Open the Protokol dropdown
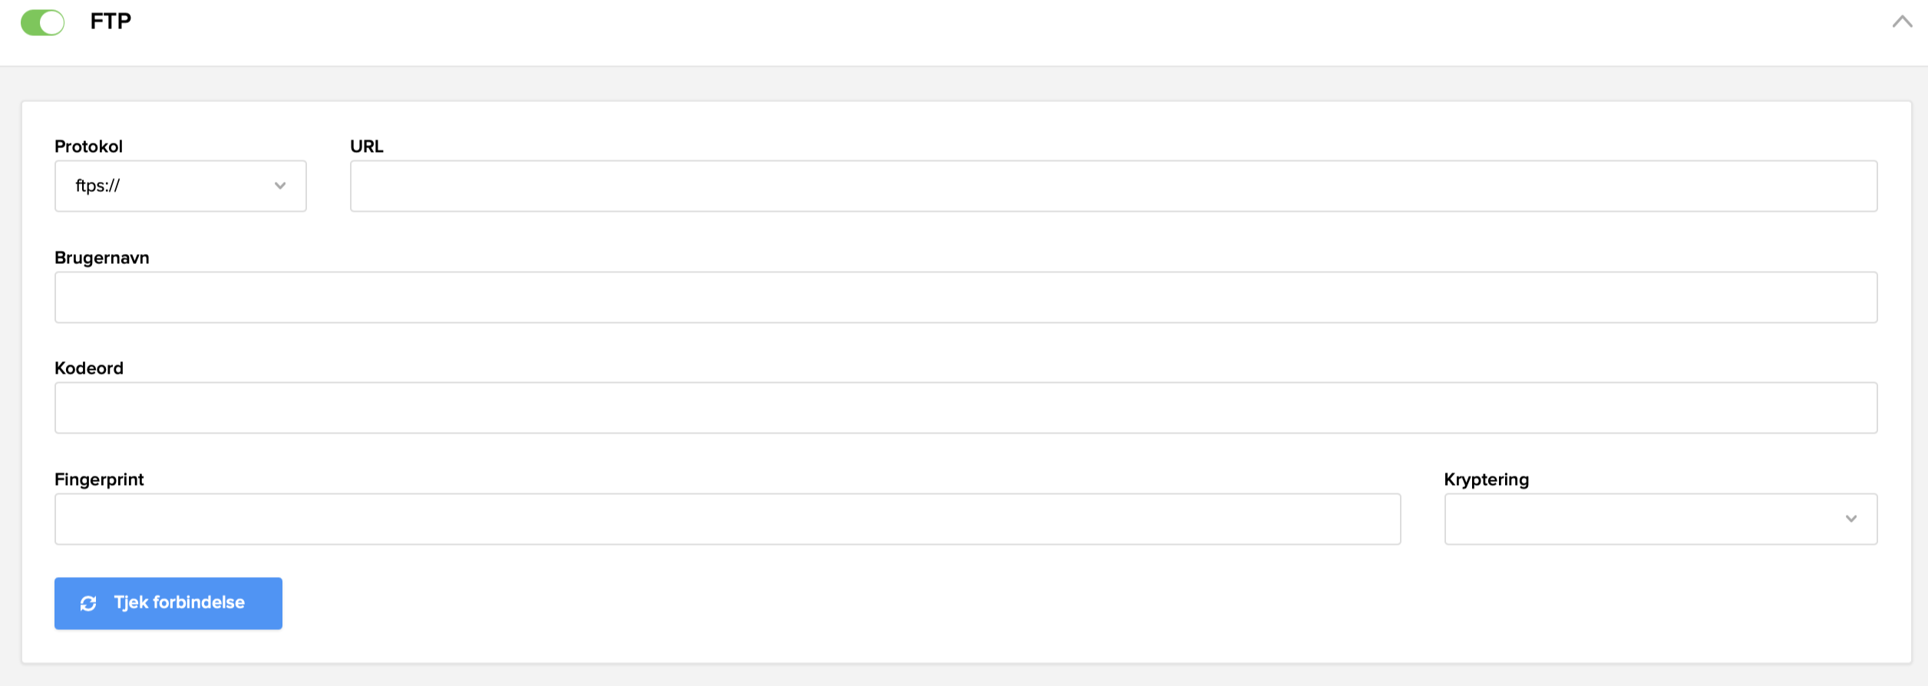 point(180,186)
